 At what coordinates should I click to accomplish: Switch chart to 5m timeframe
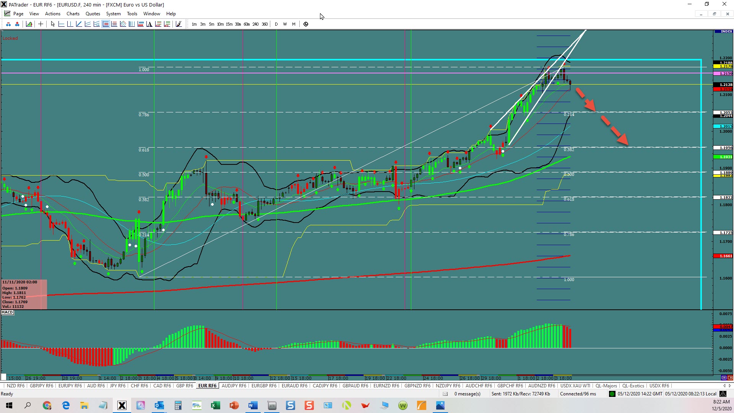coord(211,24)
